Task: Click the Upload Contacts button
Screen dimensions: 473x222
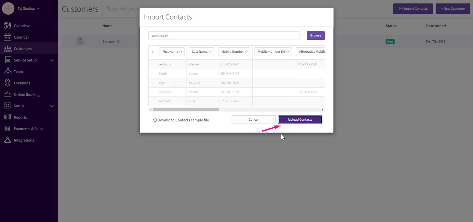Action: click(x=300, y=120)
